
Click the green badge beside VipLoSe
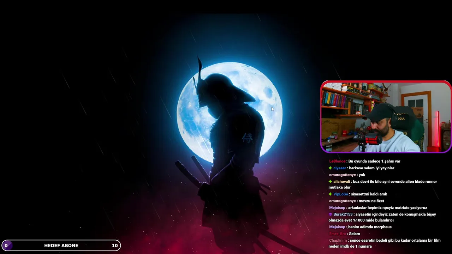(330, 194)
